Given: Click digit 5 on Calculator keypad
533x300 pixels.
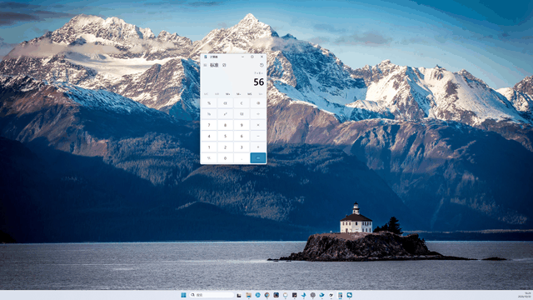Looking at the screenshot, I should [225, 136].
